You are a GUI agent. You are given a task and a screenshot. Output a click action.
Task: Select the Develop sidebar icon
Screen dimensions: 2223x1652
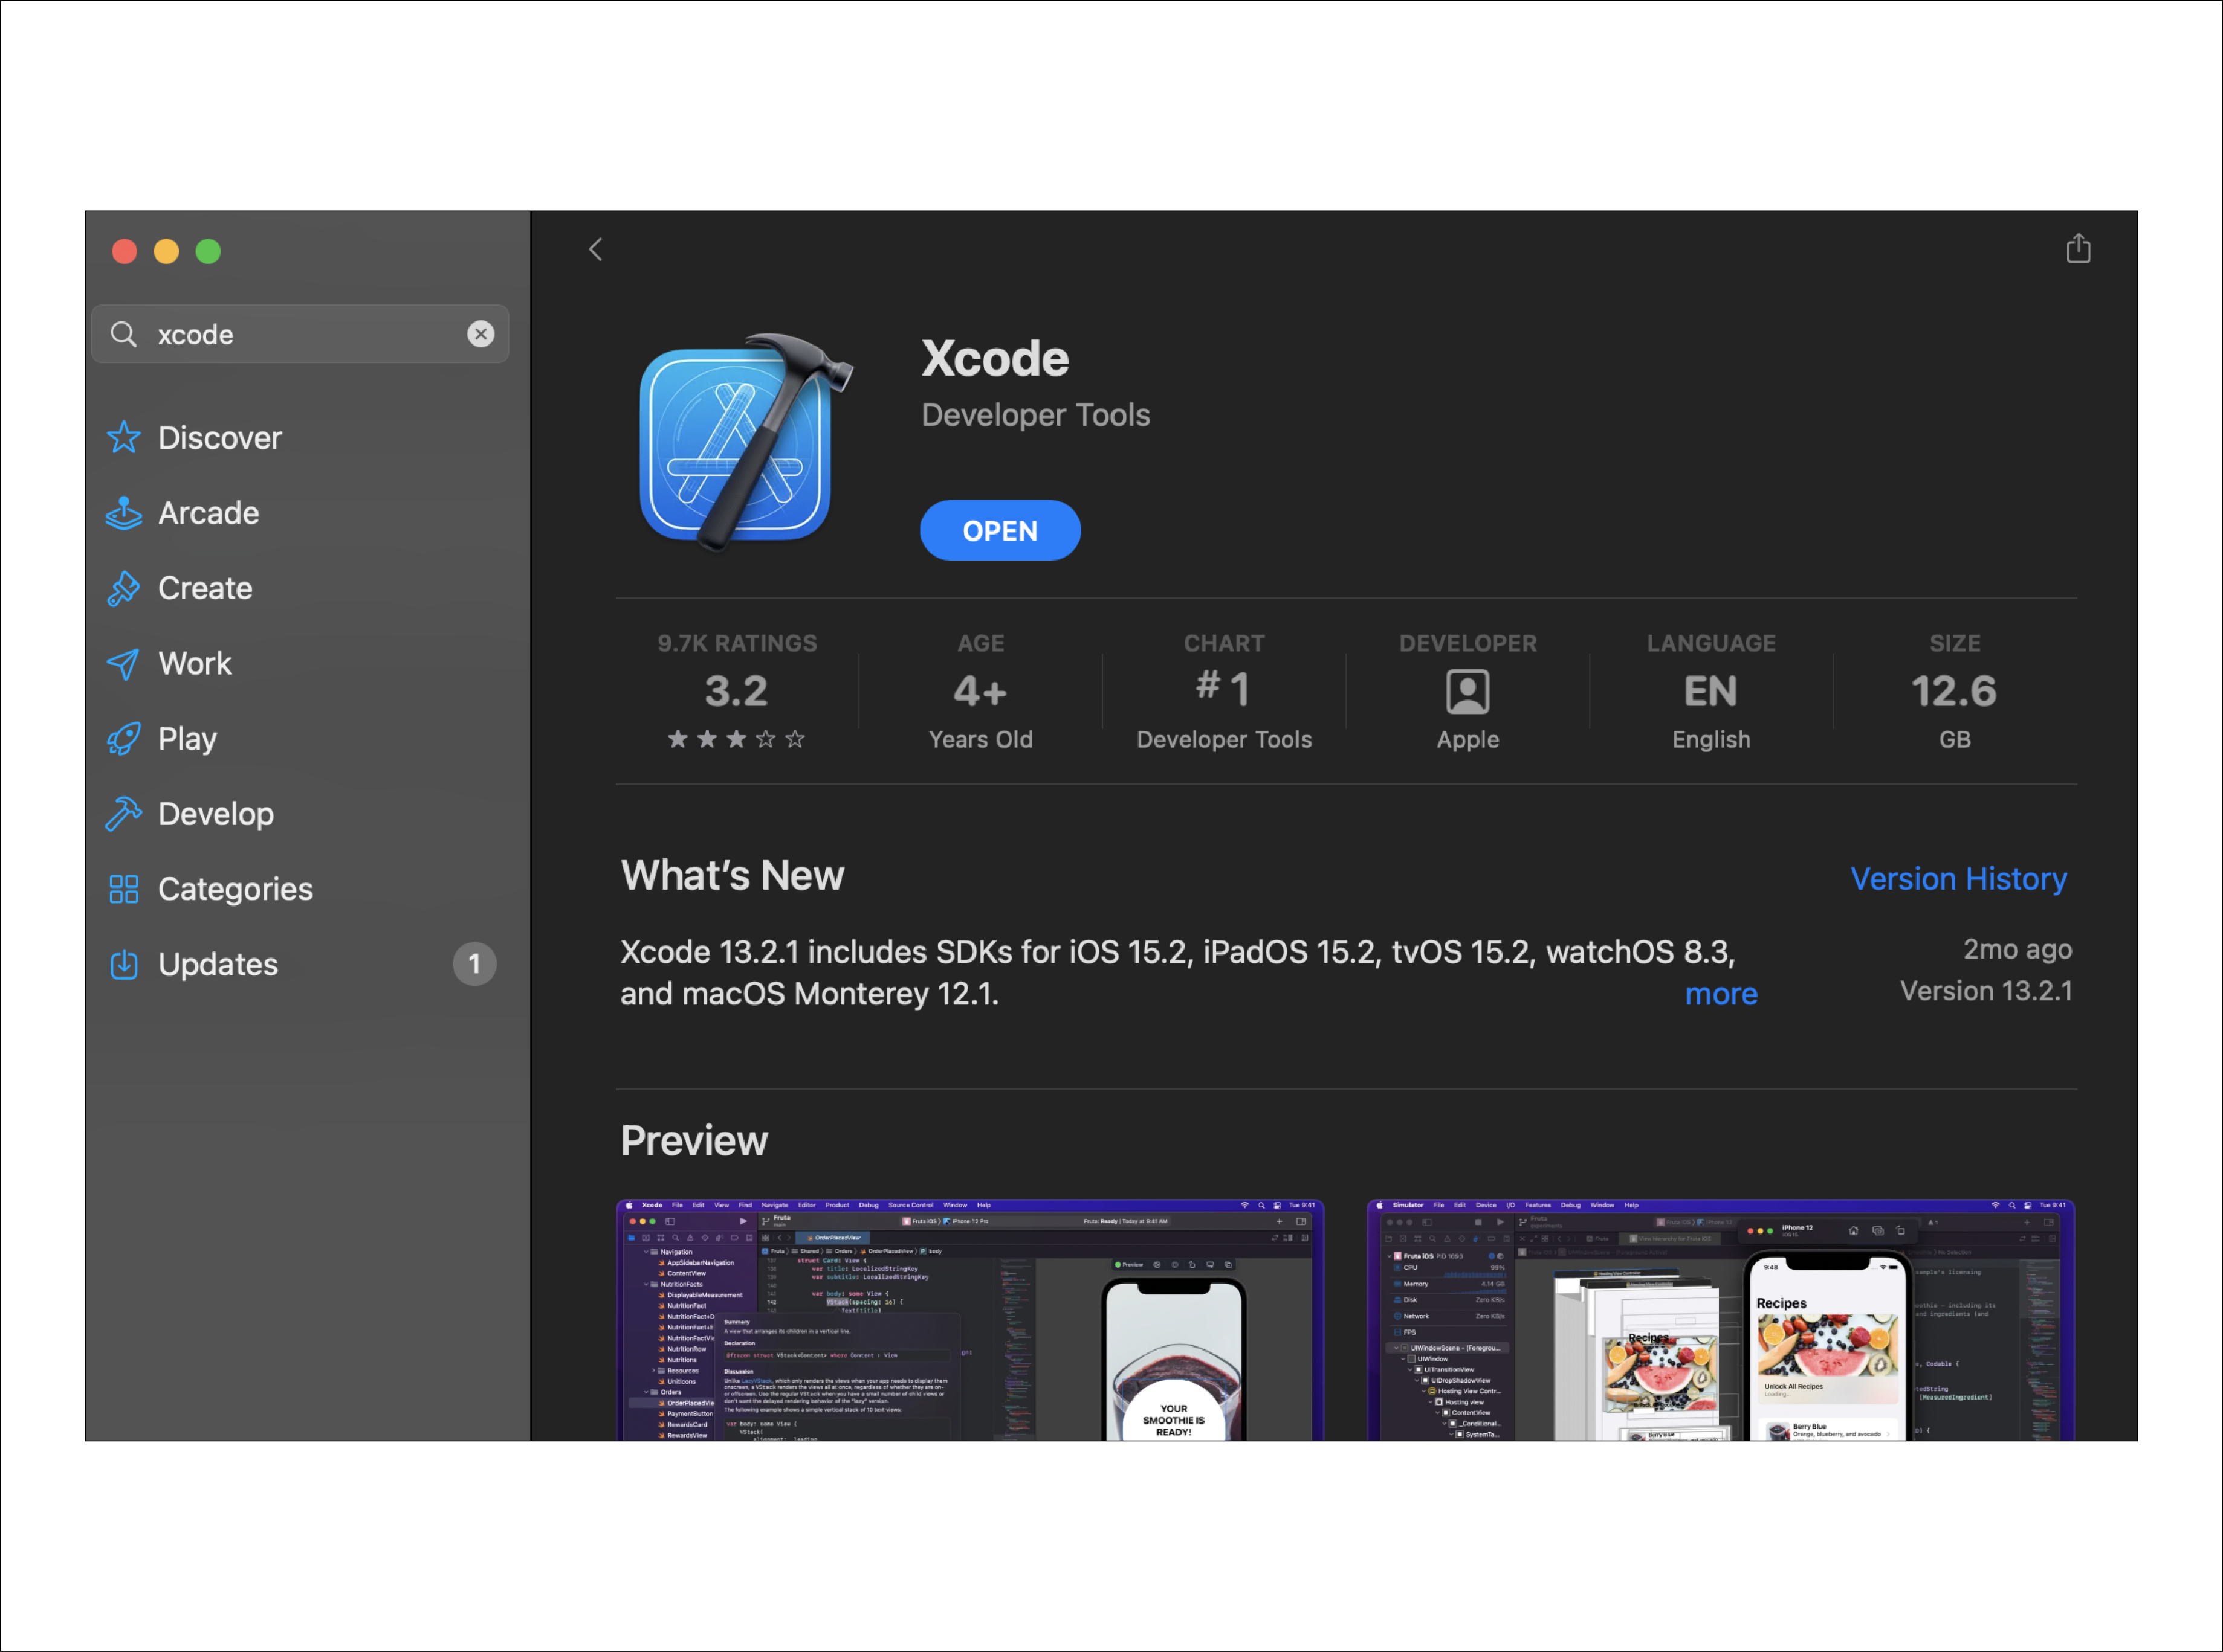tap(123, 813)
